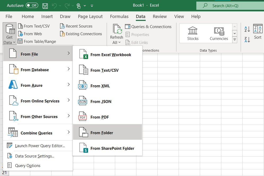Open the Help tab
Image resolution: width=264 pixels, height=176 pixels.
(x=196, y=16)
